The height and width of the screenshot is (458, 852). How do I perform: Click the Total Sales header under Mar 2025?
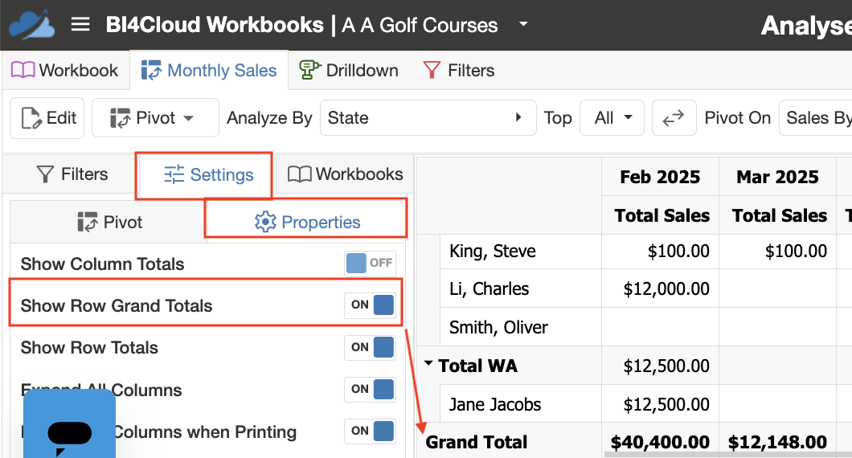point(777,215)
